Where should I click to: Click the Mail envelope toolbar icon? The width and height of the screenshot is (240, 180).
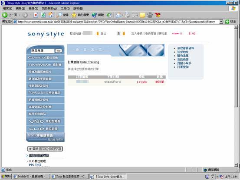118,15
